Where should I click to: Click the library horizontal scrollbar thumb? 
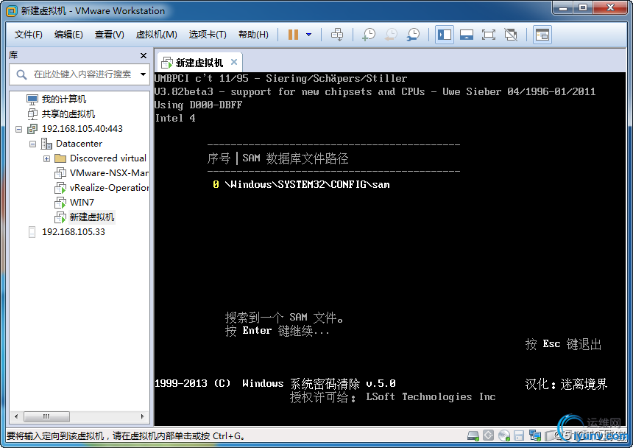point(46,416)
